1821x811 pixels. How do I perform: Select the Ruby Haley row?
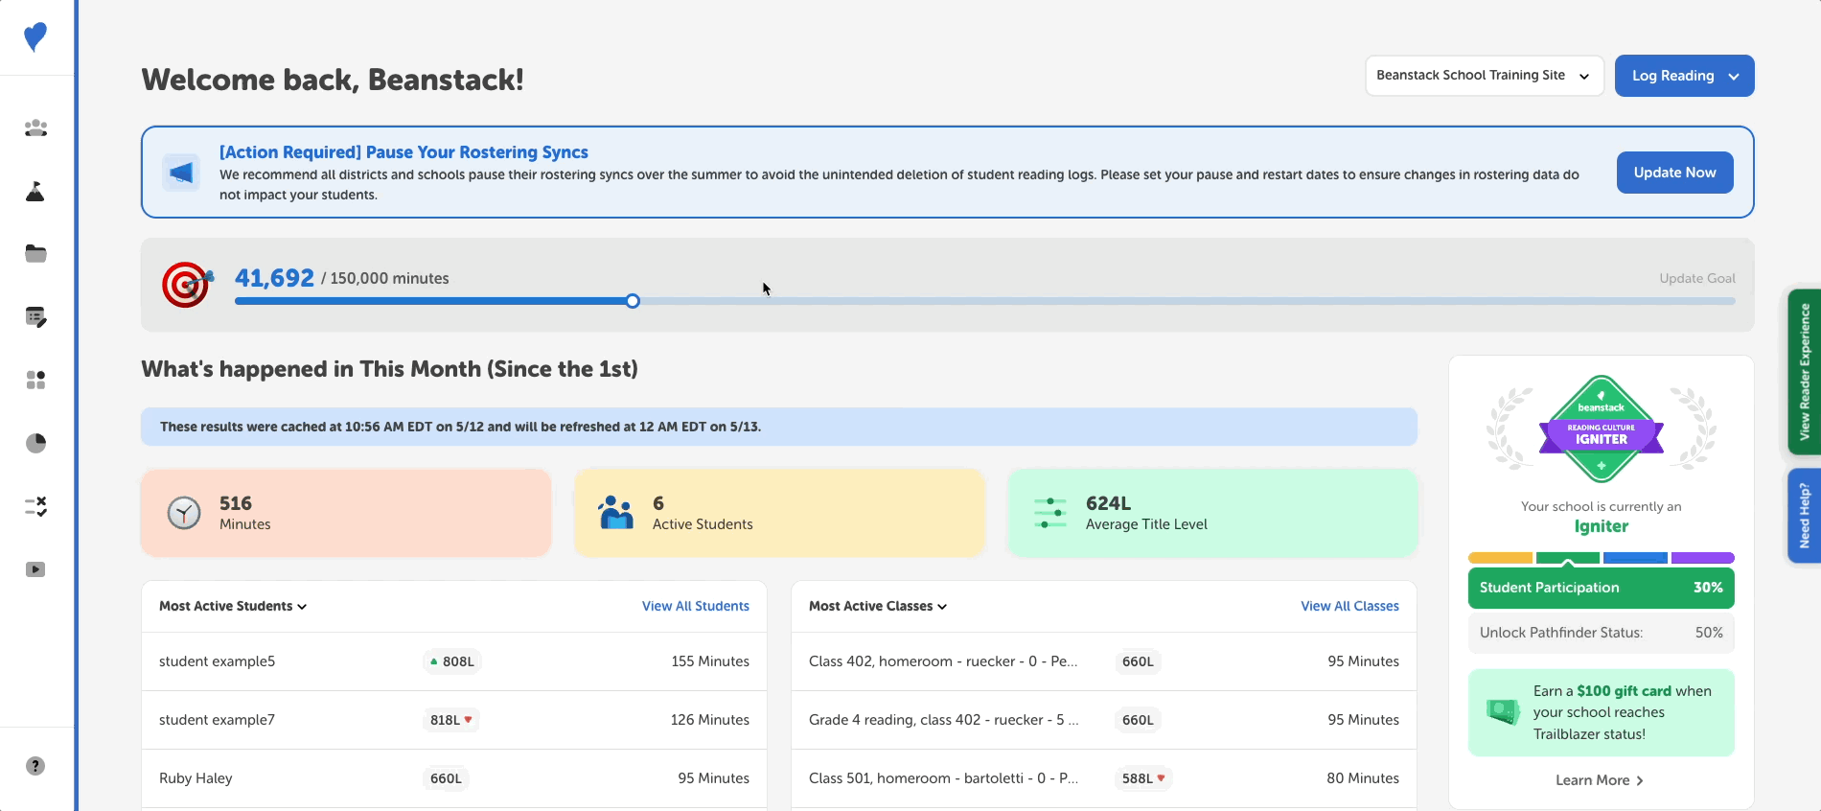[x=454, y=778]
